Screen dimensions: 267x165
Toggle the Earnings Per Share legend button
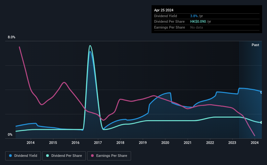click(109, 156)
